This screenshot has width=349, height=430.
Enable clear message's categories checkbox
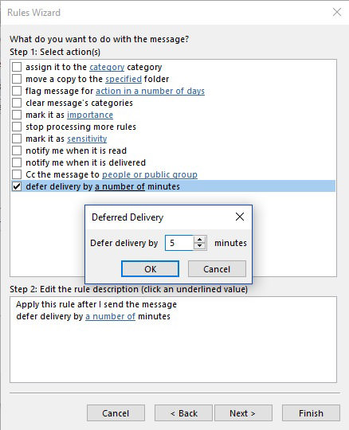click(x=17, y=103)
